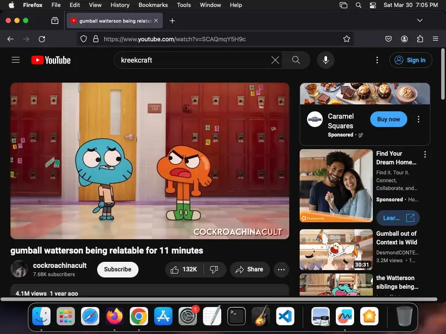Image resolution: width=446 pixels, height=334 pixels.
Task: Open Terminal from the dock
Action: [237, 316]
